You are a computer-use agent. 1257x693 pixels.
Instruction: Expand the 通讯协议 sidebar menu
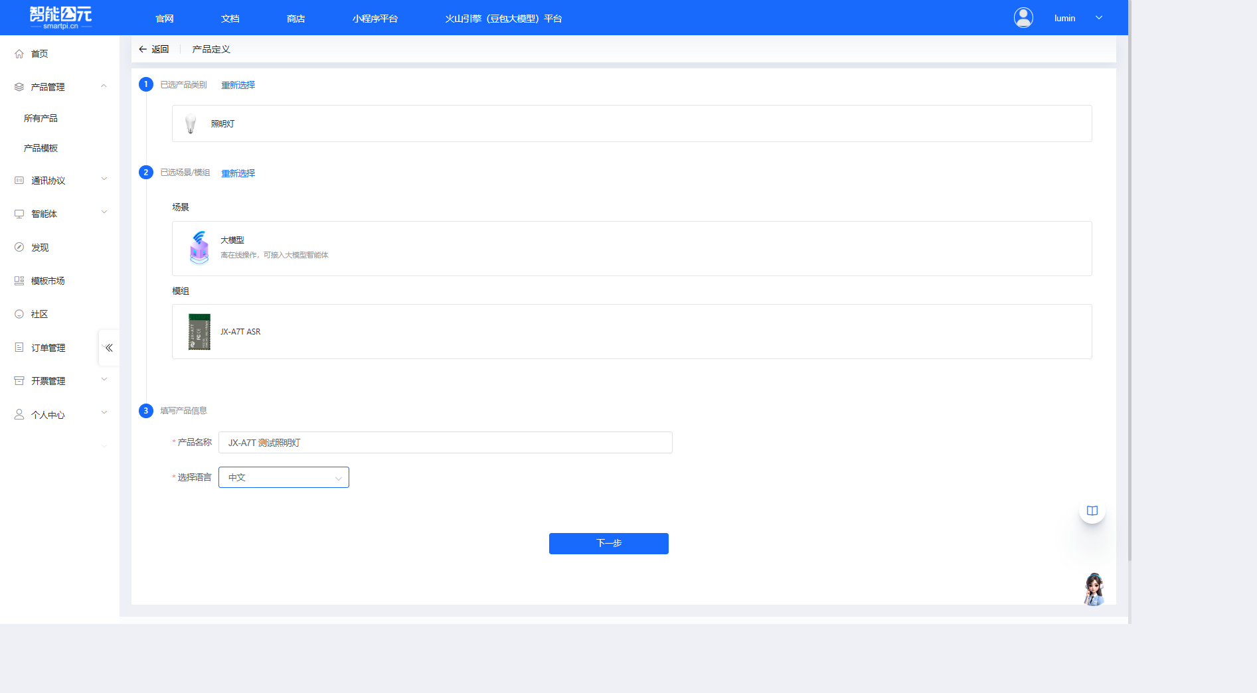pyautogui.click(x=104, y=180)
